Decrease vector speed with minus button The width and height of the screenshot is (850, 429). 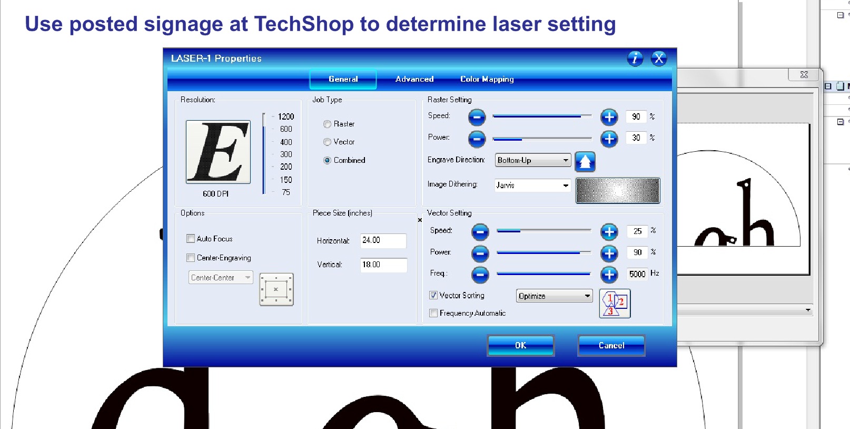(x=480, y=232)
